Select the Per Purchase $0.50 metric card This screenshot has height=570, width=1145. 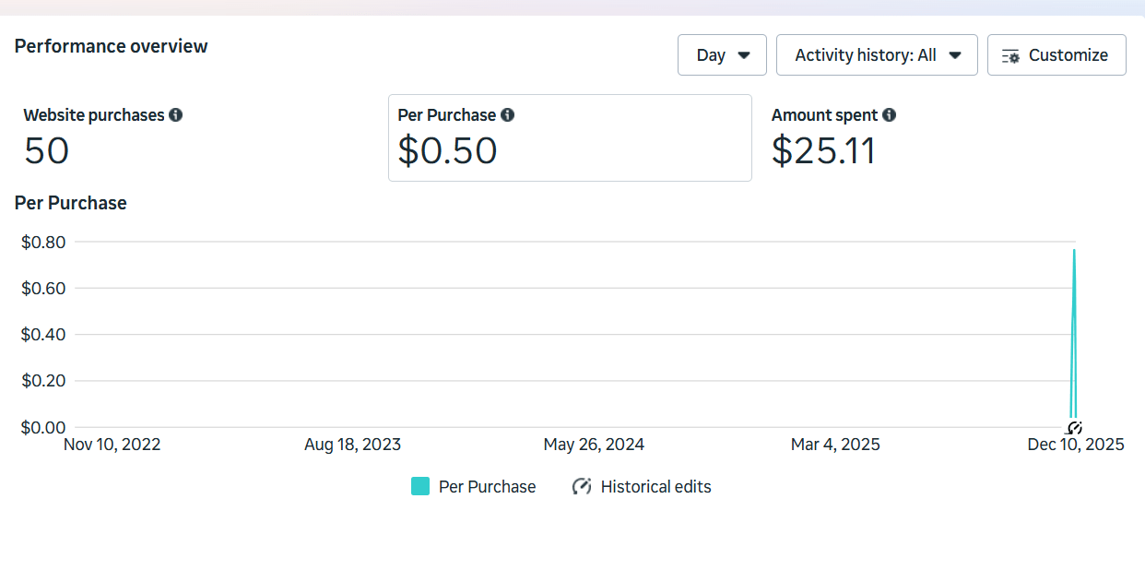(x=570, y=138)
